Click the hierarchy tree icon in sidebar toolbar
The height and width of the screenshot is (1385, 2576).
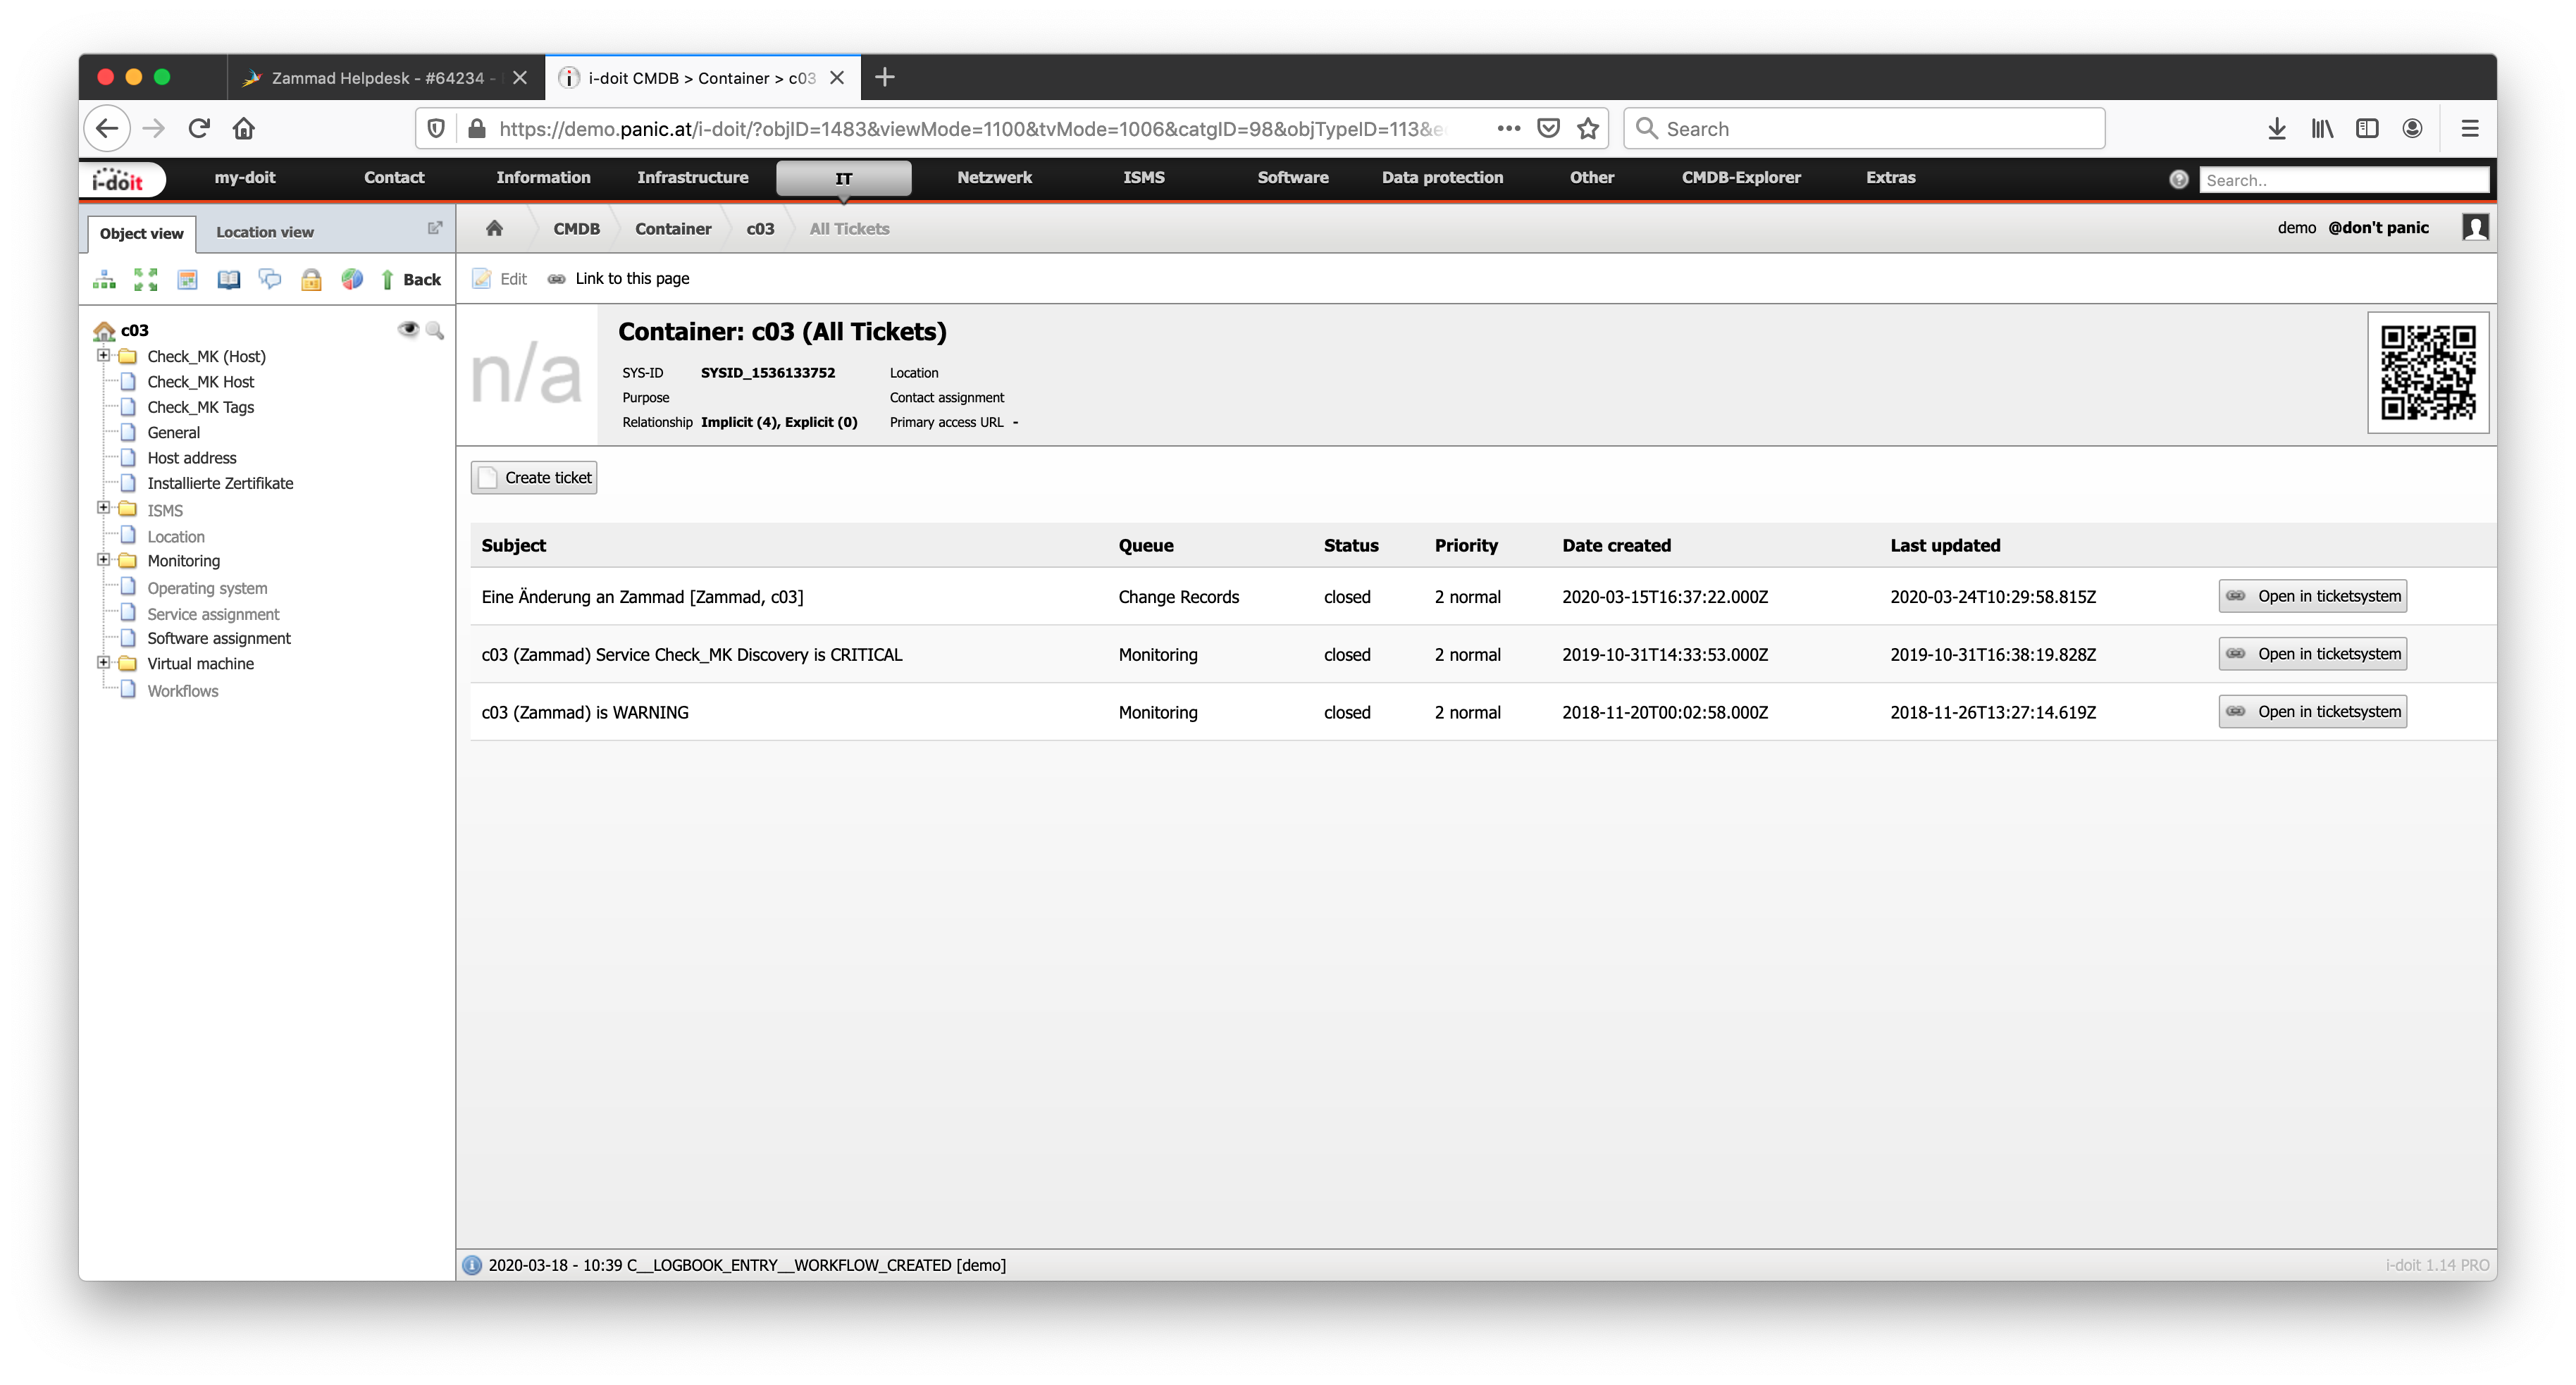(x=104, y=280)
